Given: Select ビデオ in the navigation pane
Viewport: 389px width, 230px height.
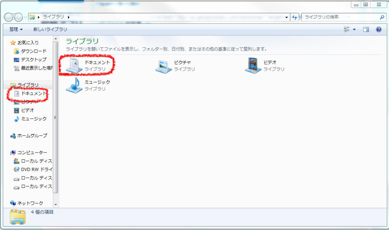Looking at the screenshot, I should 27,110.
